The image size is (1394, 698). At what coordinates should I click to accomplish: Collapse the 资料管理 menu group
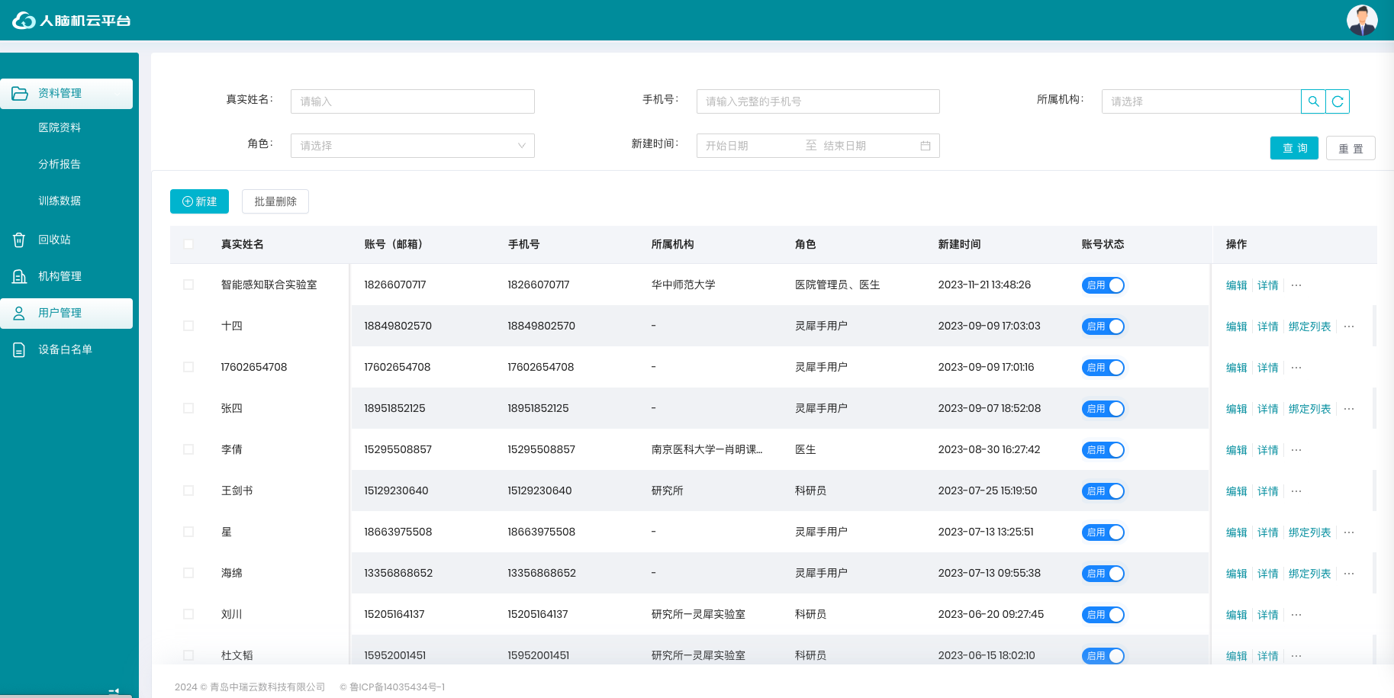[x=66, y=93]
